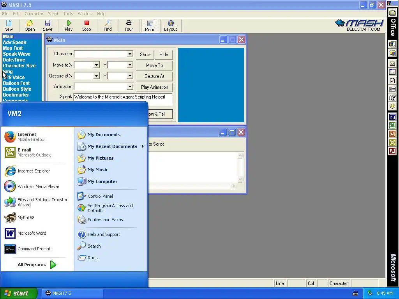
Task: Click the red Stop toolbar icon
Action: tap(87, 26)
